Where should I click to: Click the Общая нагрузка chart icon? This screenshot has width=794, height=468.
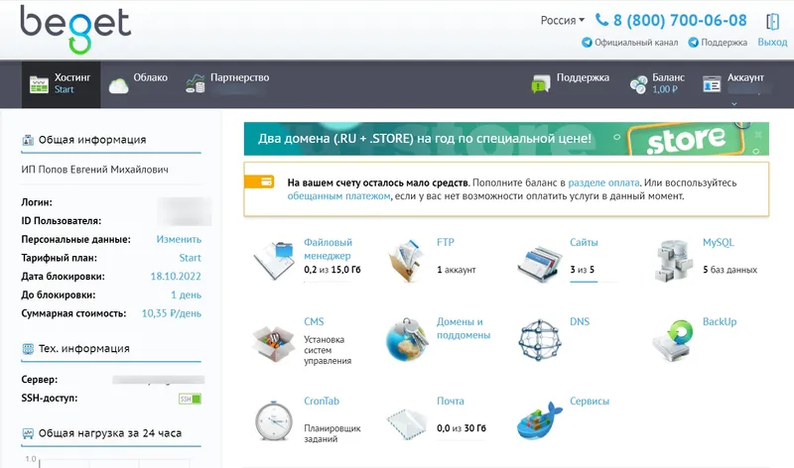[28, 433]
